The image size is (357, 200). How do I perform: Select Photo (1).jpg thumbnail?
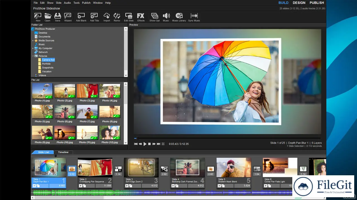tap(42, 91)
